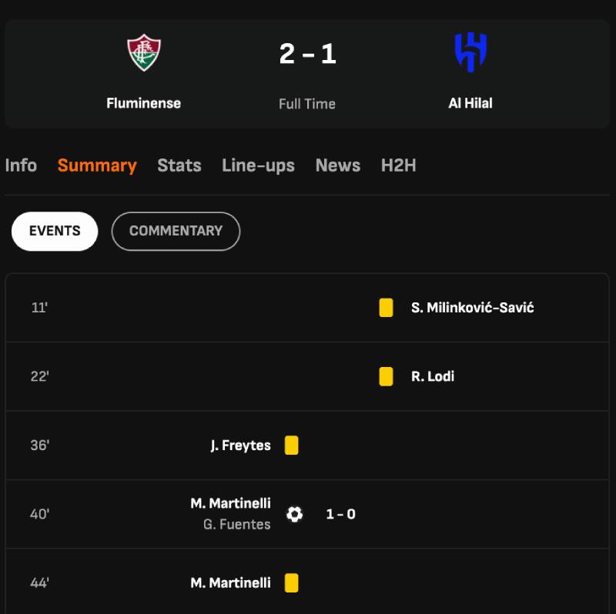Click yellow card icon beside S. Milinković-Savić

pos(386,308)
